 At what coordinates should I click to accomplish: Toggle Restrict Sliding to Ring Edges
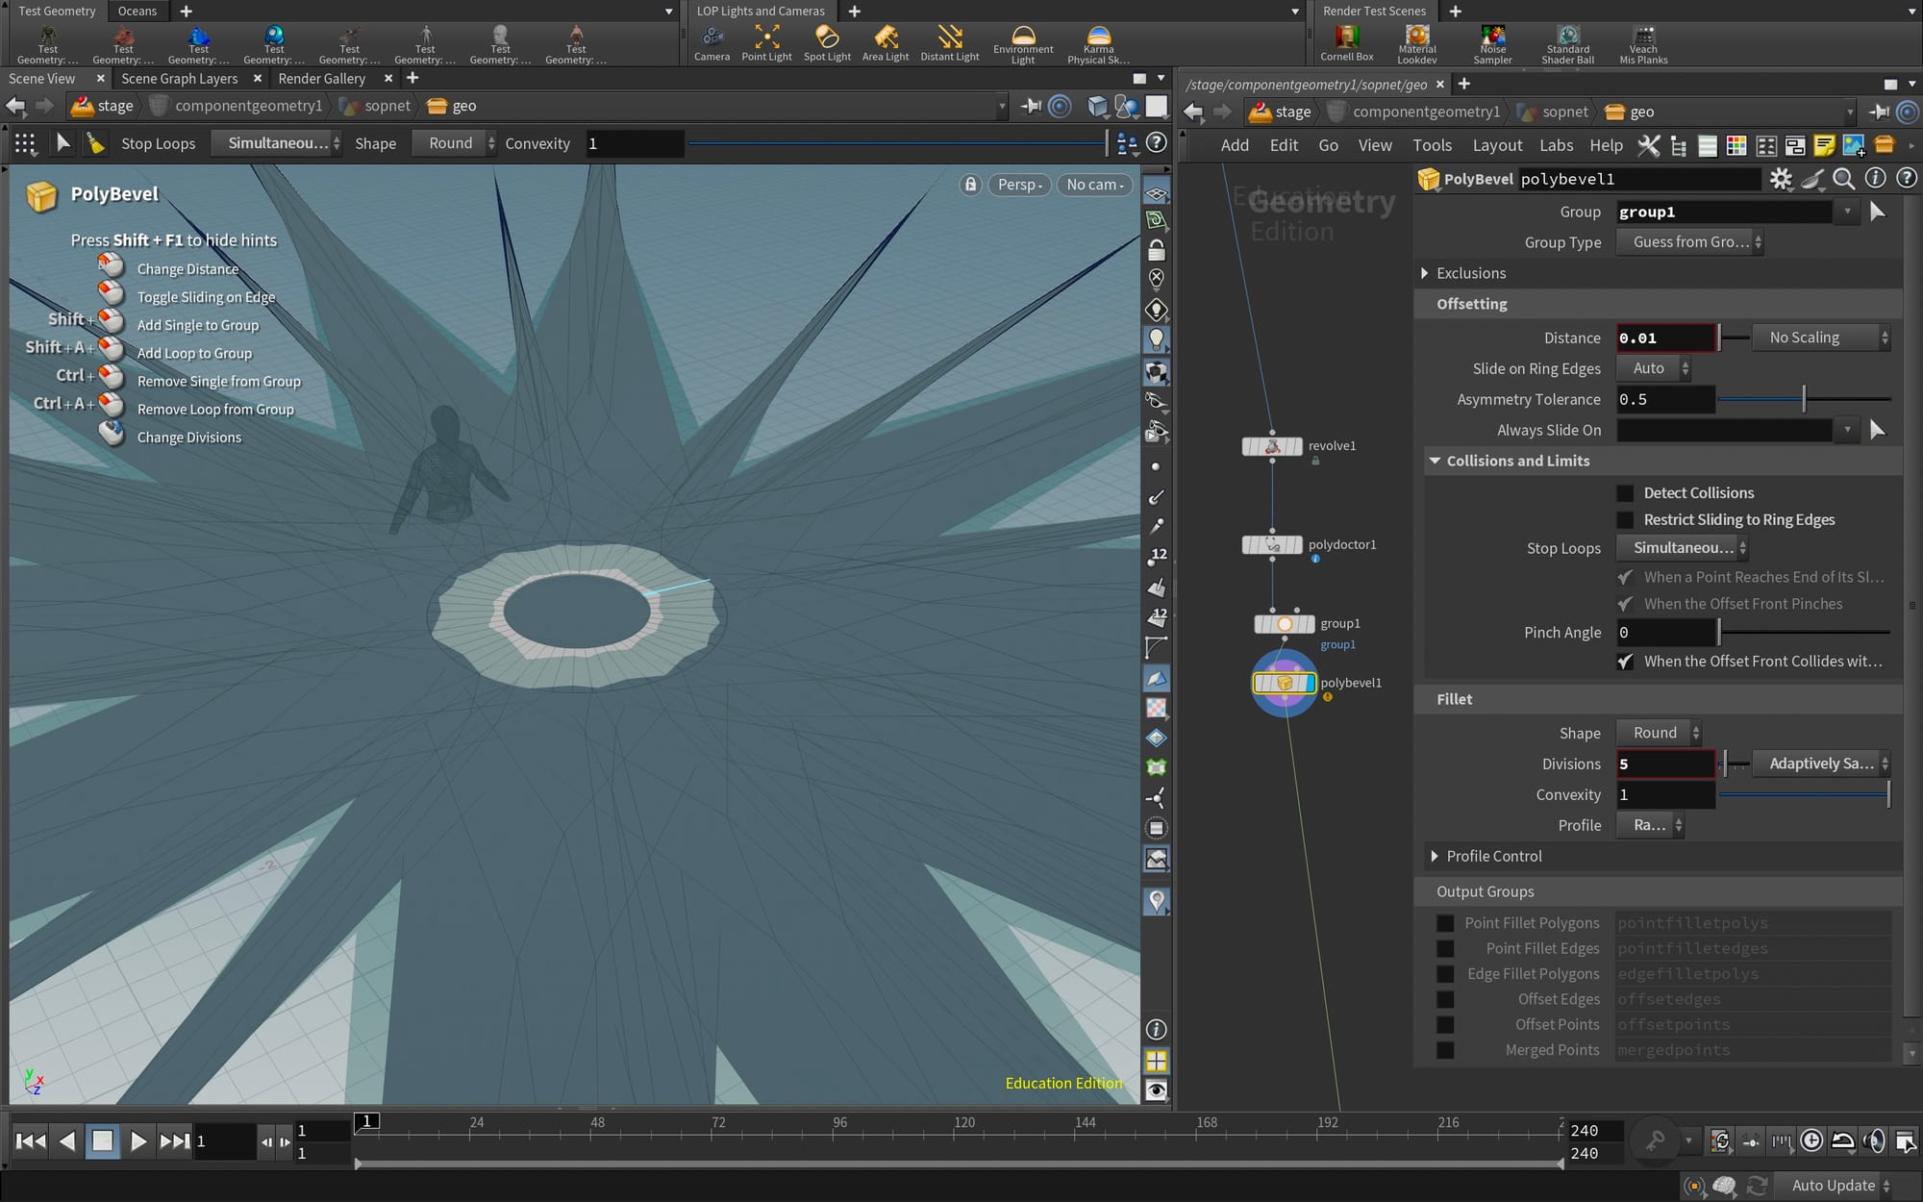pyautogui.click(x=1626, y=520)
